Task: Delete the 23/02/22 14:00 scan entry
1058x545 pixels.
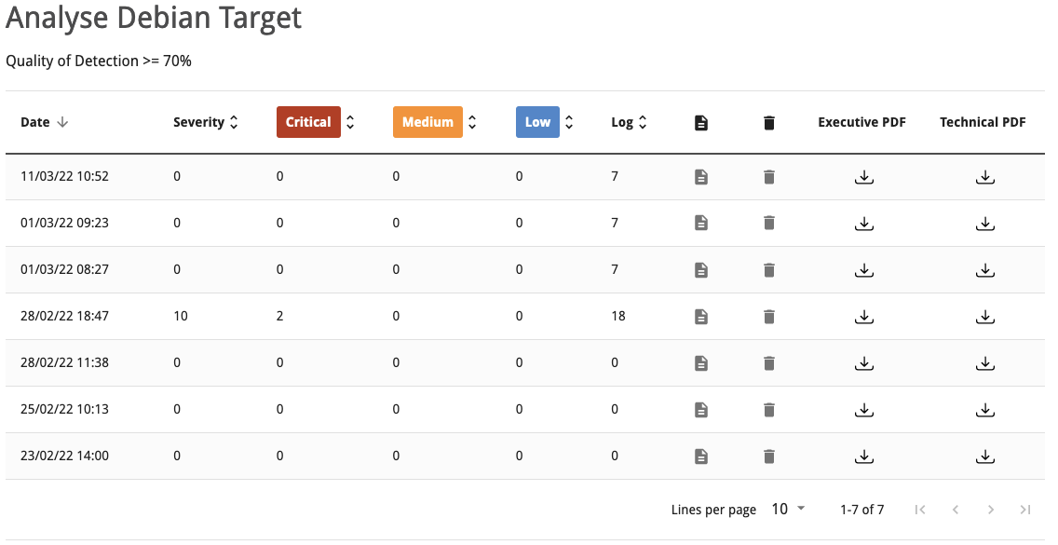Action: 768,456
